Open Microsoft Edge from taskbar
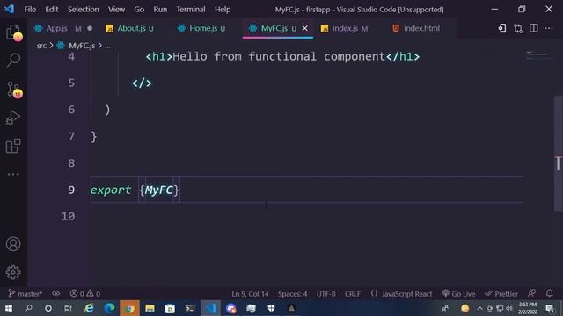Viewport: 563px width, 316px height. click(x=109, y=308)
